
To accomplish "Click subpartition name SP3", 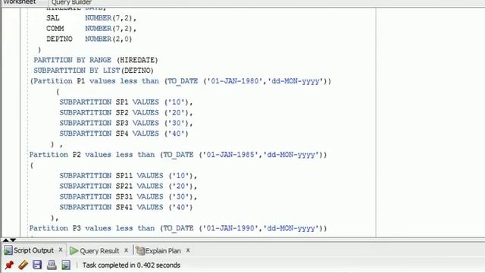I will [122, 123].
